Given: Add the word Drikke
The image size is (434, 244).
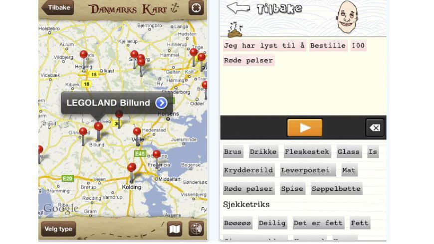Looking at the screenshot, I should 263,152.
